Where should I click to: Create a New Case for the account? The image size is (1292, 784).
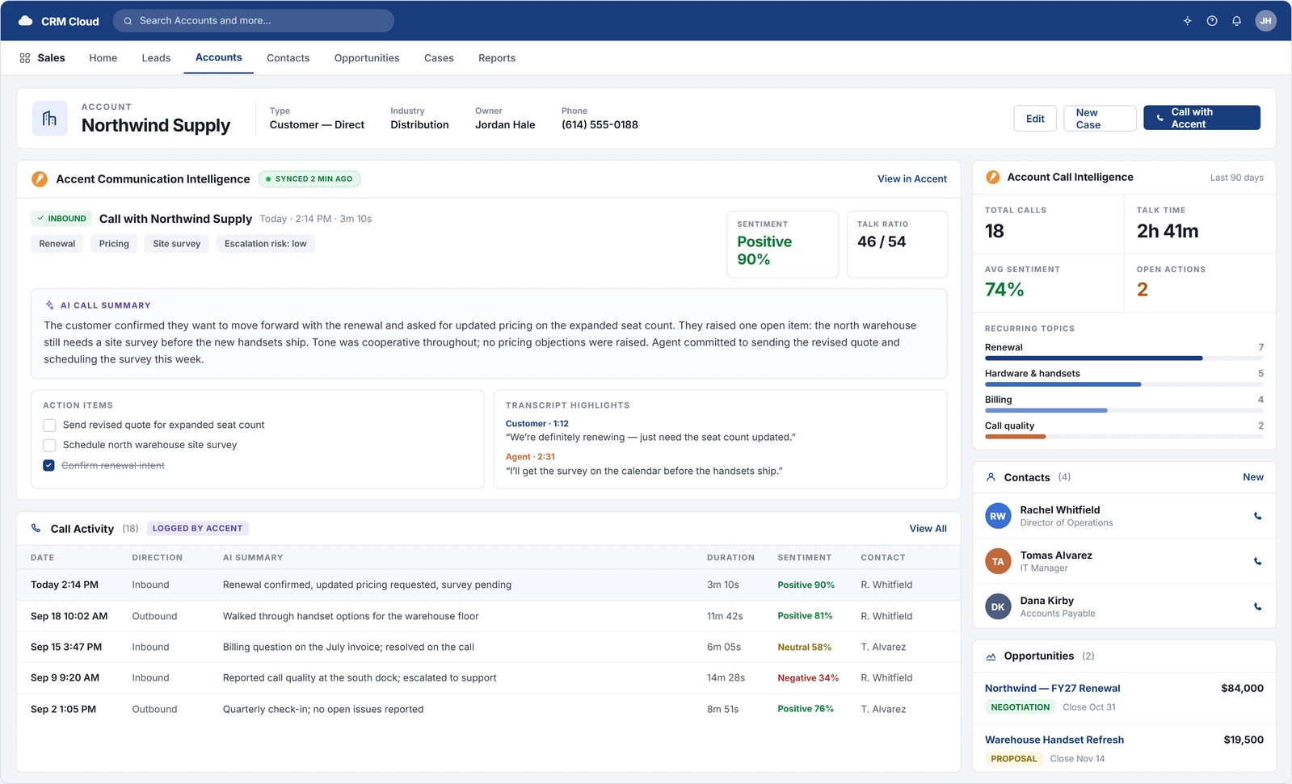pos(1100,119)
